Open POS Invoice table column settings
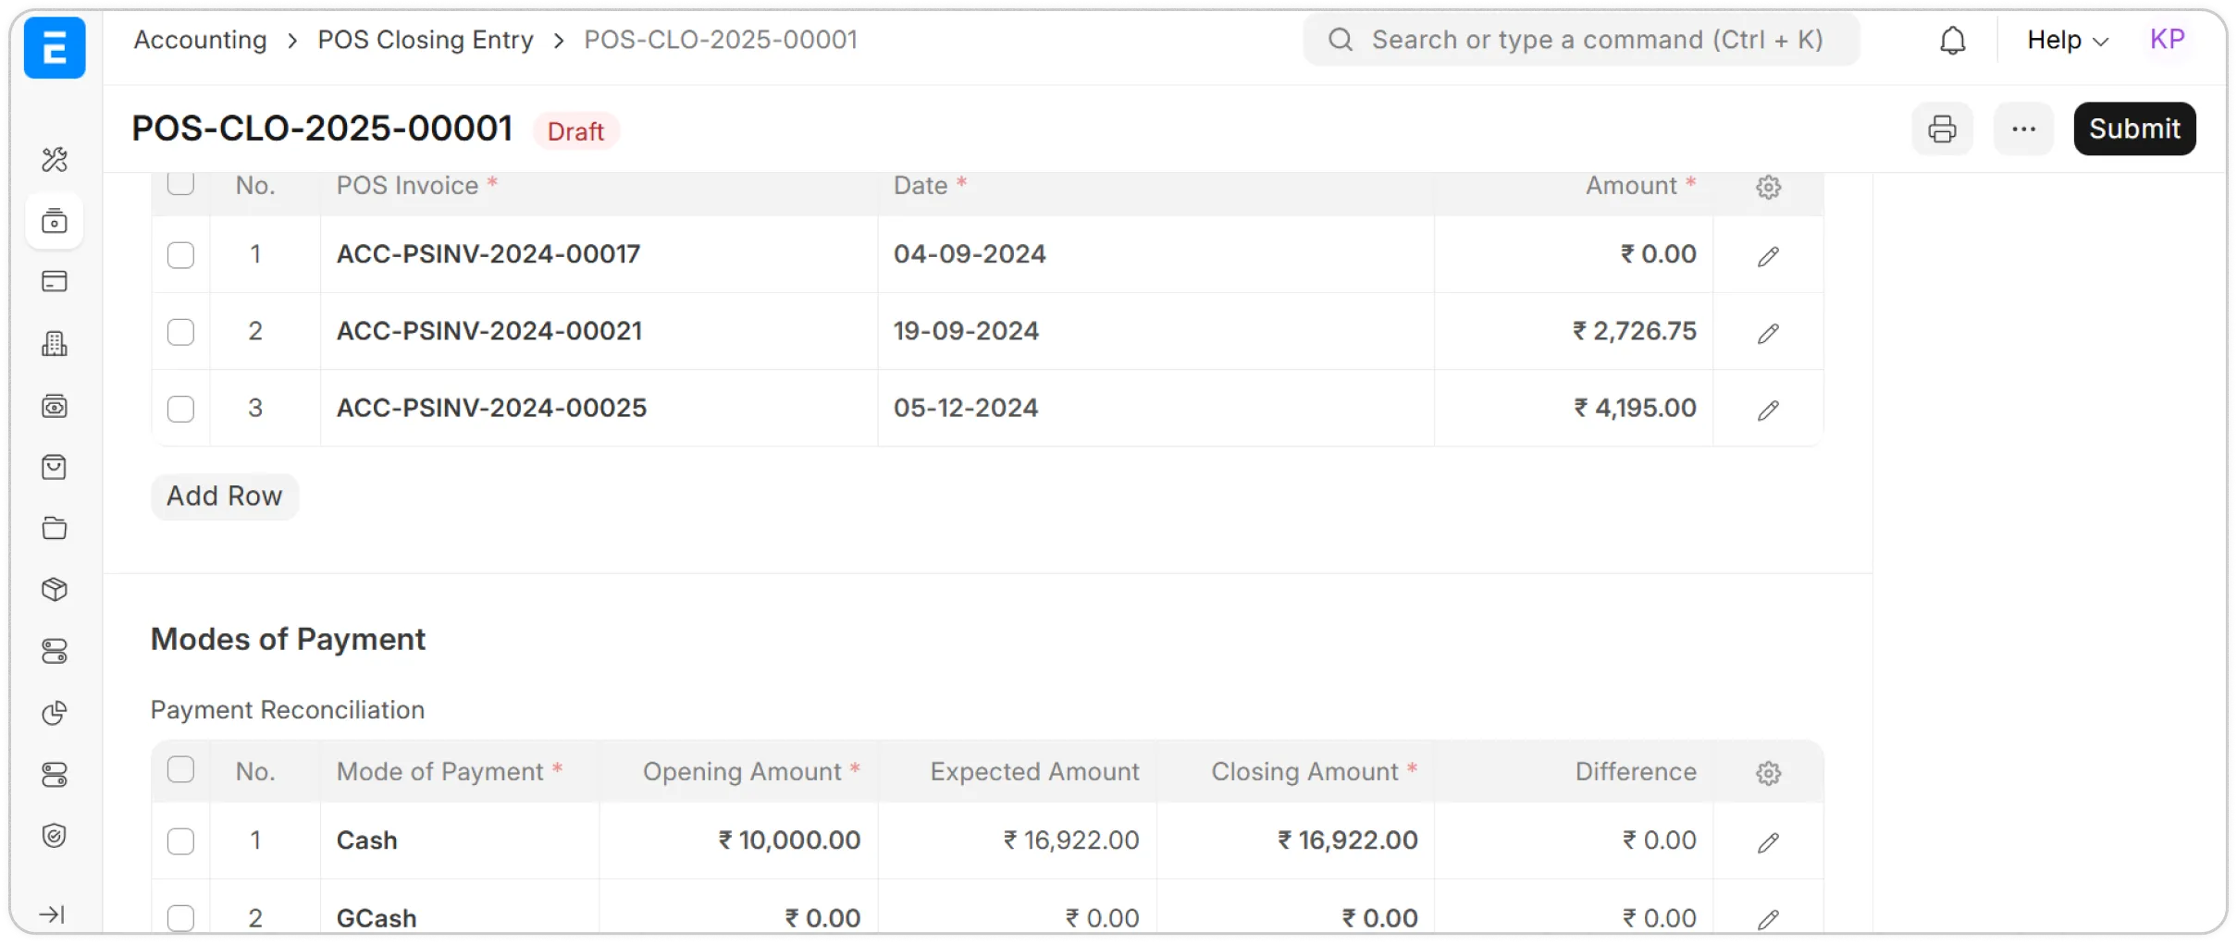 (1768, 186)
